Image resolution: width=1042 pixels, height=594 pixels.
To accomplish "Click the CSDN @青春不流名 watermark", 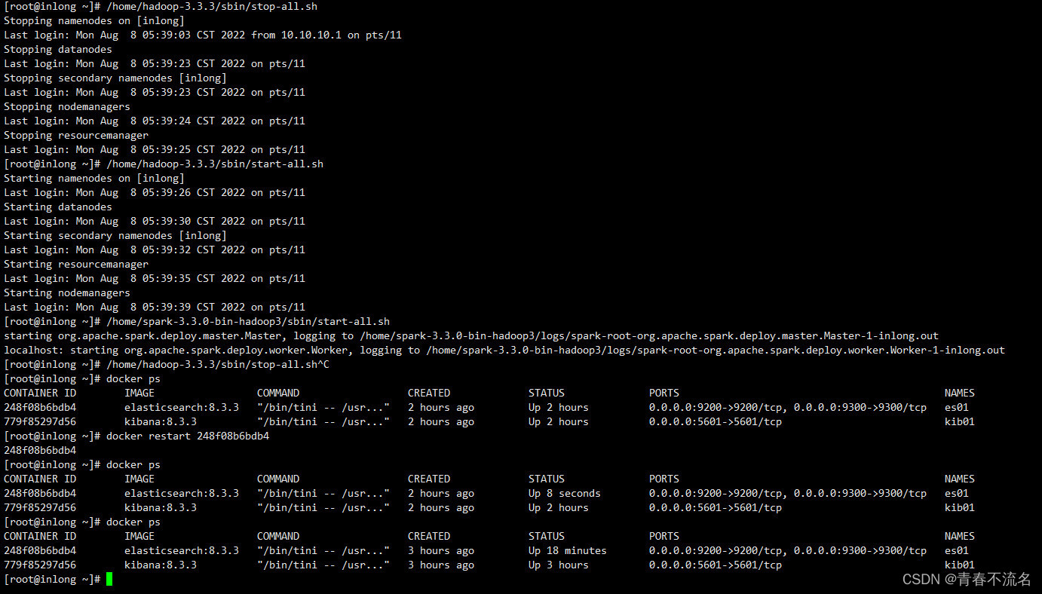I will [x=965, y=579].
